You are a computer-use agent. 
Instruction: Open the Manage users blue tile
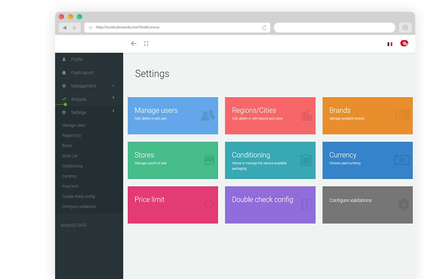click(x=173, y=116)
